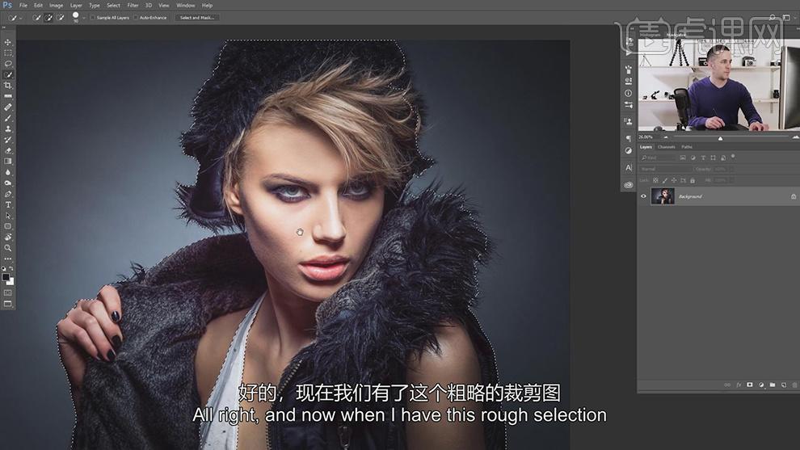
Task: Open the Image menu
Action: point(56,5)
